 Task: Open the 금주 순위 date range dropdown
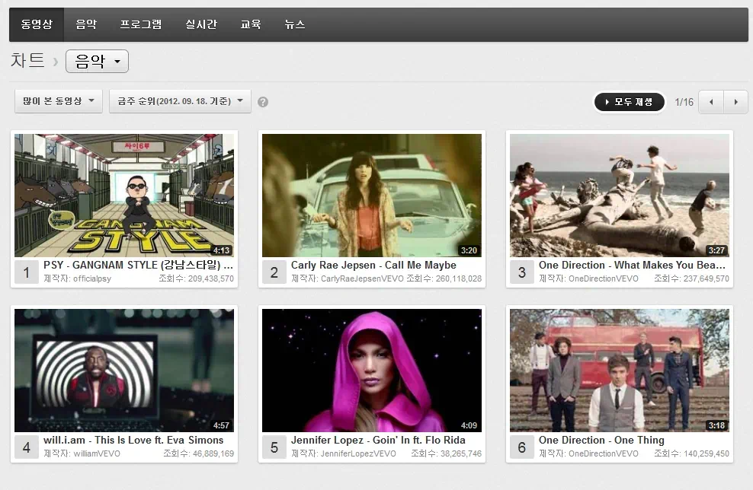coord(180,101)
